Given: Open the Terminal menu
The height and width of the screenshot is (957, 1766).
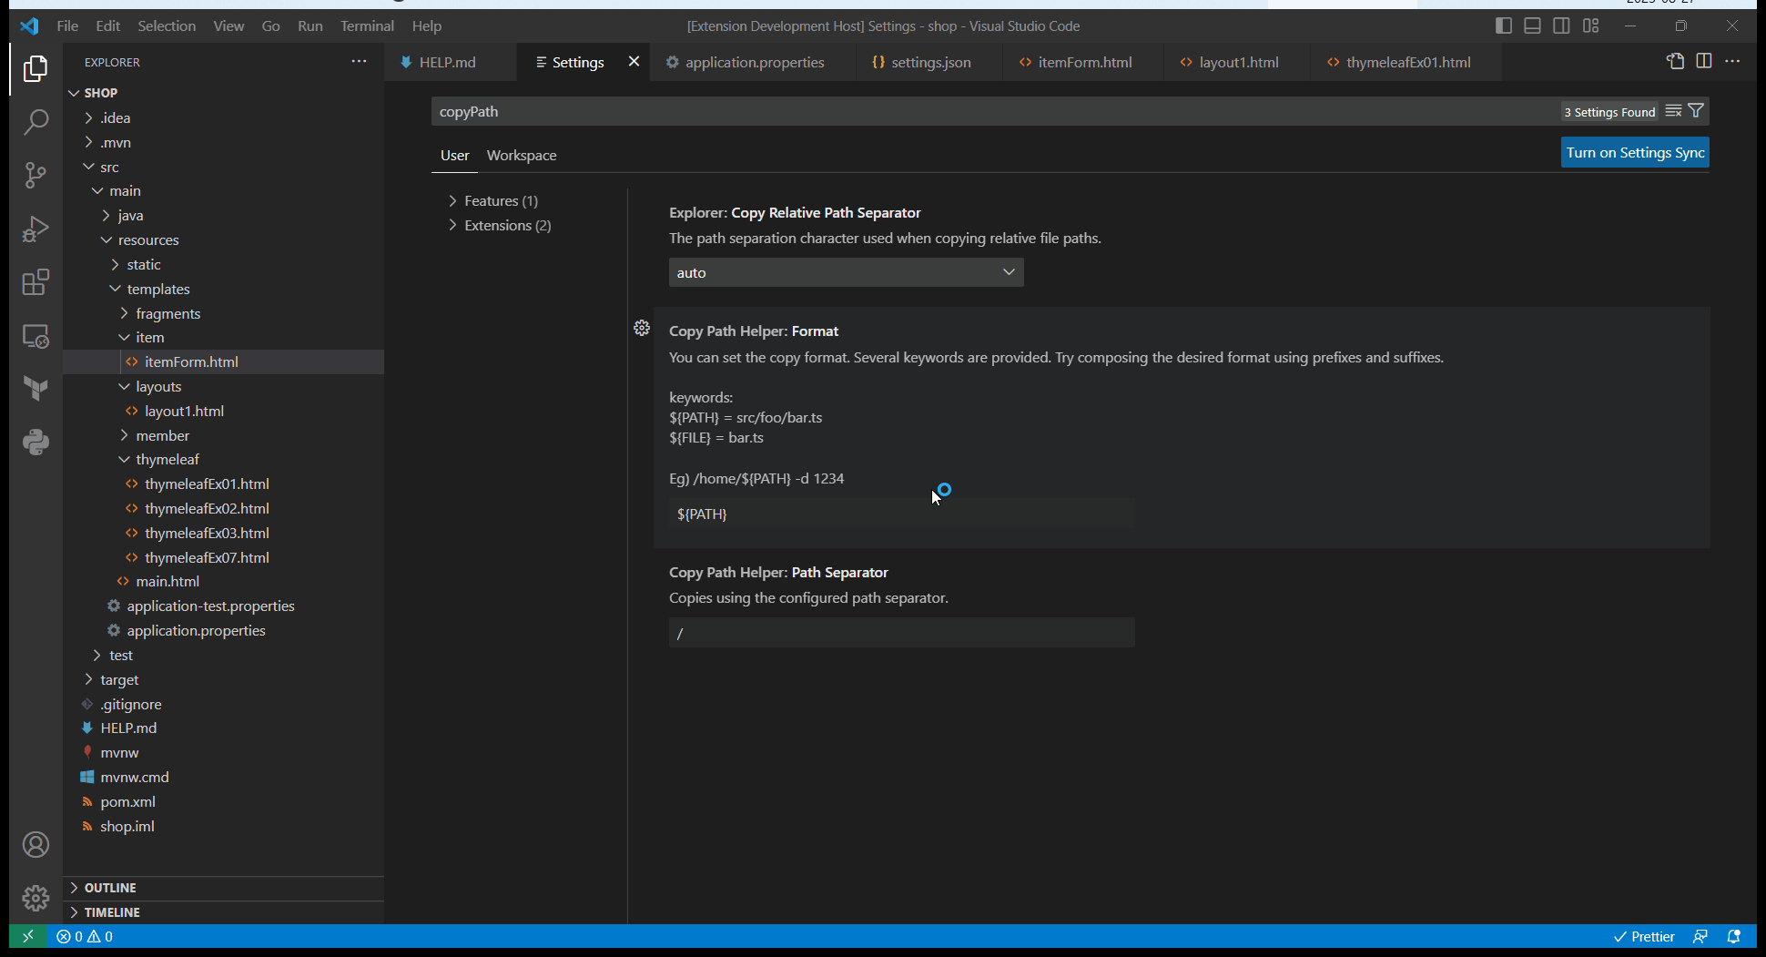Looking at the screenshot, I should [x=367, y=25].
